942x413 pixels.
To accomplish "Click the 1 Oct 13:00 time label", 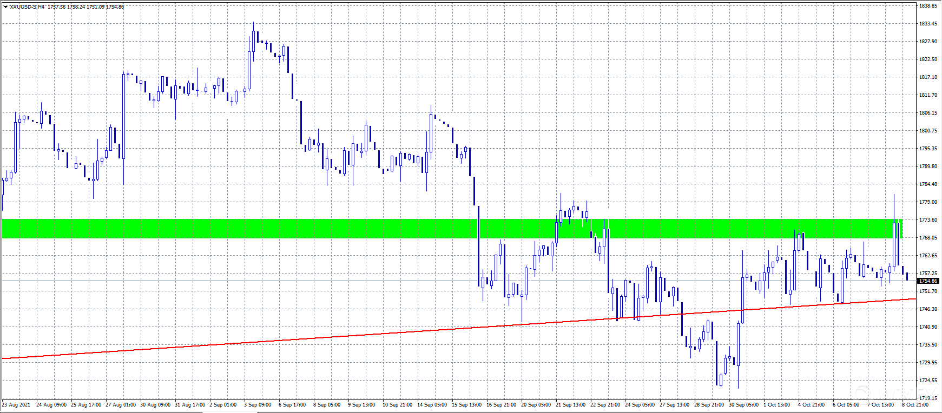I will click(778, 405).
